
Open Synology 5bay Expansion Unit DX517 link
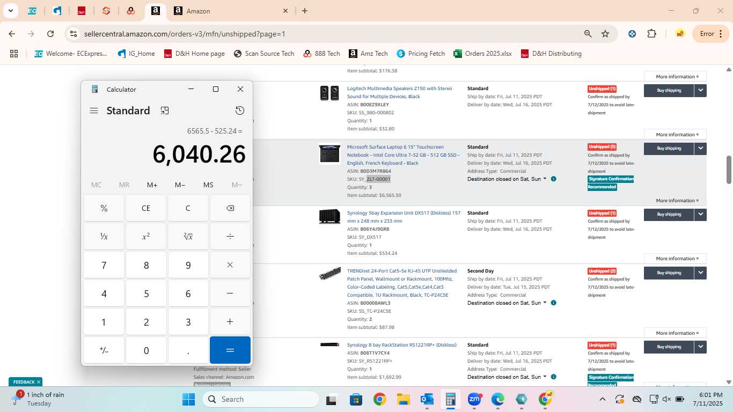pos(404,217)
